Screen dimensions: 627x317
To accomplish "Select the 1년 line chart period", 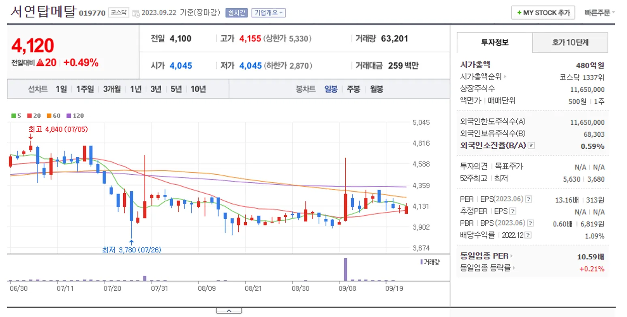I will pos(136,89).
